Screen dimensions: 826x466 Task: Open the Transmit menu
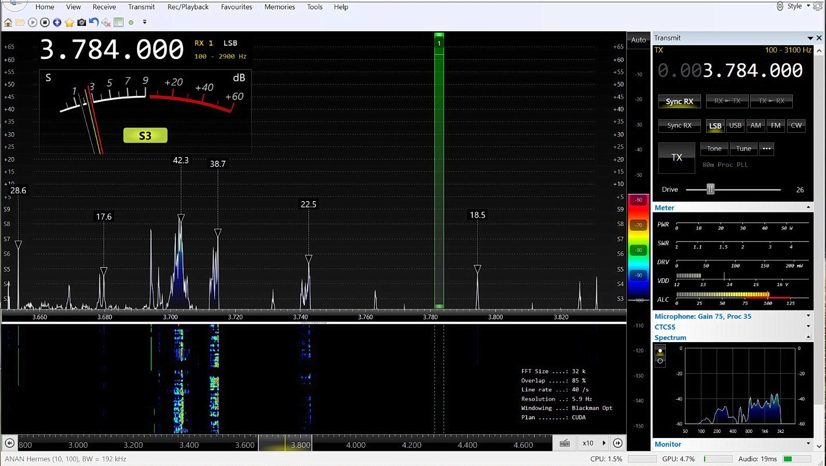[x=142, y=7]
